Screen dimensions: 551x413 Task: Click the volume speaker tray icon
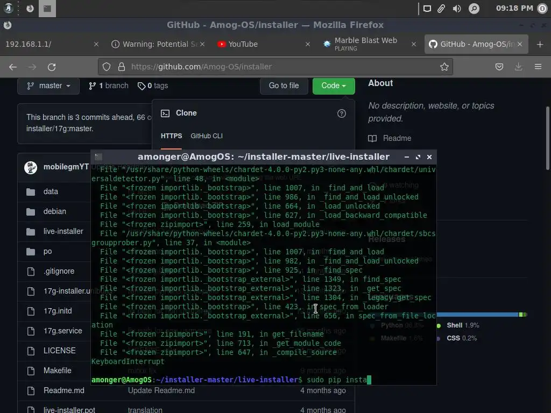[457, 9]
